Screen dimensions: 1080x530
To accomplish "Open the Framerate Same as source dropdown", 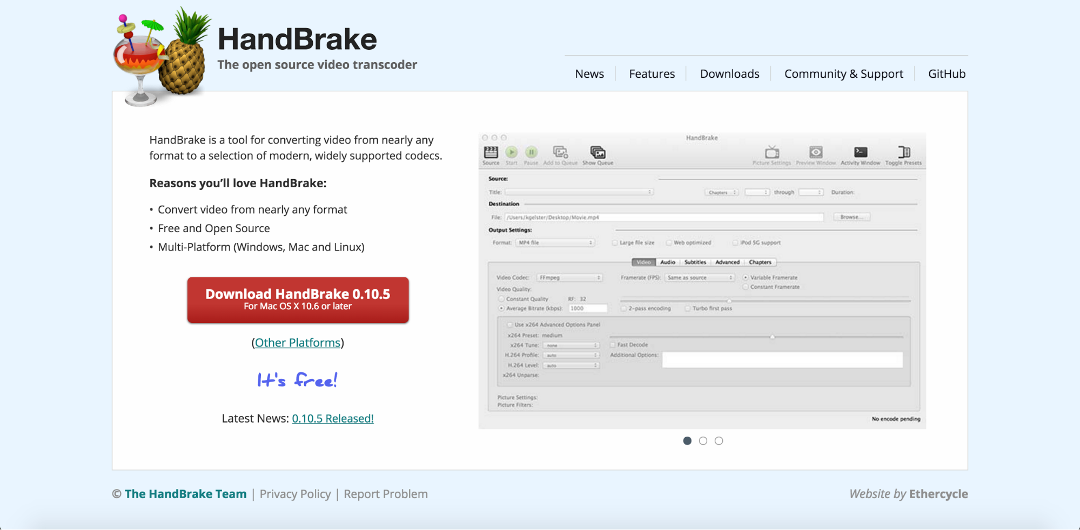I will (x=700, y=277).
